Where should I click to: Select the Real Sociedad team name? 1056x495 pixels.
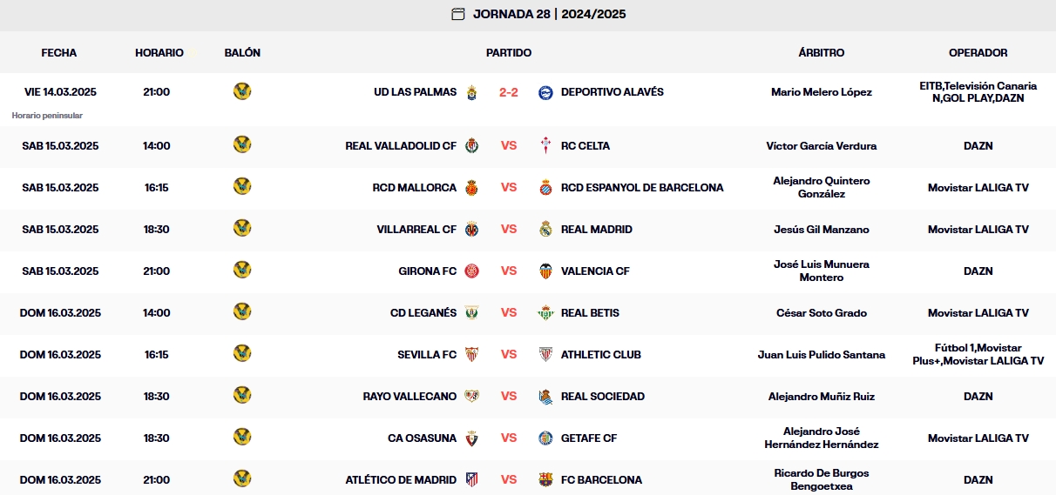click(x=603, y=397)
